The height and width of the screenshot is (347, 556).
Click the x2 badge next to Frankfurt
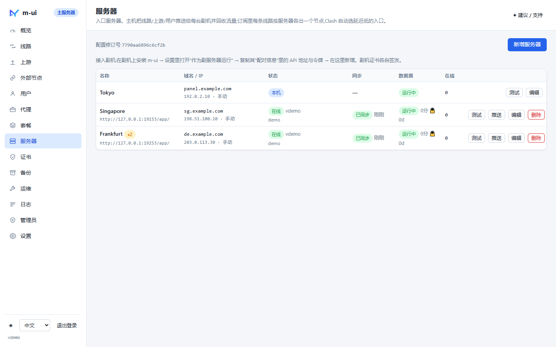130,135
